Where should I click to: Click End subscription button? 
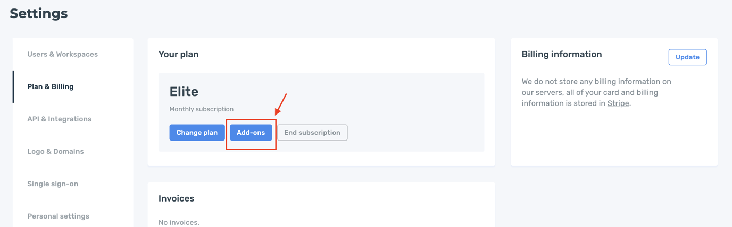[312, 133]
